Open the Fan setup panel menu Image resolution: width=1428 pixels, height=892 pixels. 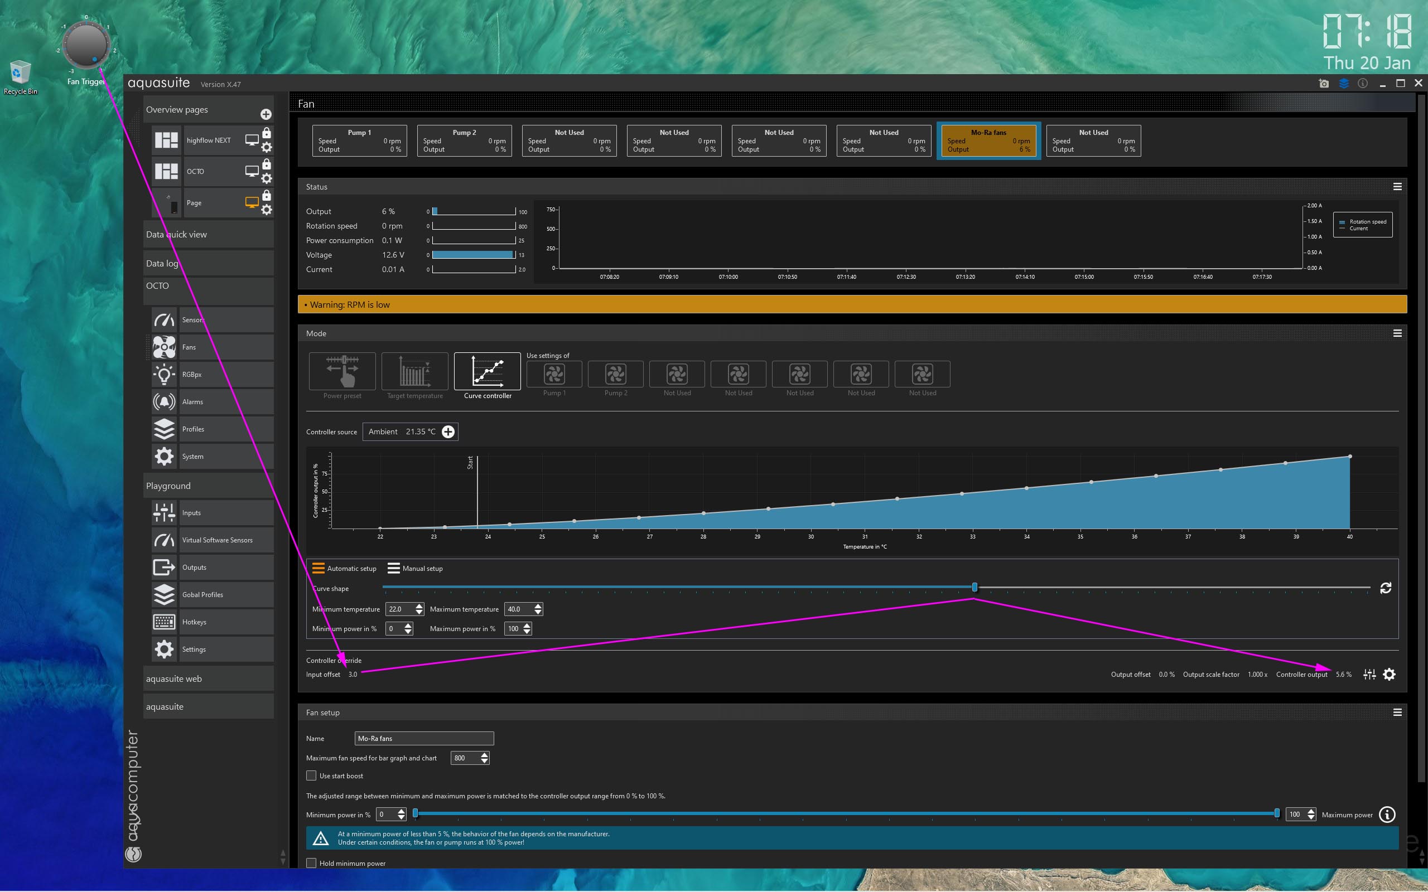(x=1397, y=712)
